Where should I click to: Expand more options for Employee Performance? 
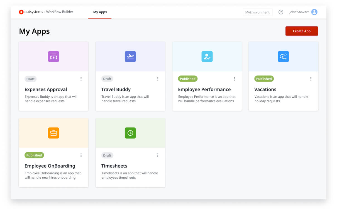tap(235, 79)
